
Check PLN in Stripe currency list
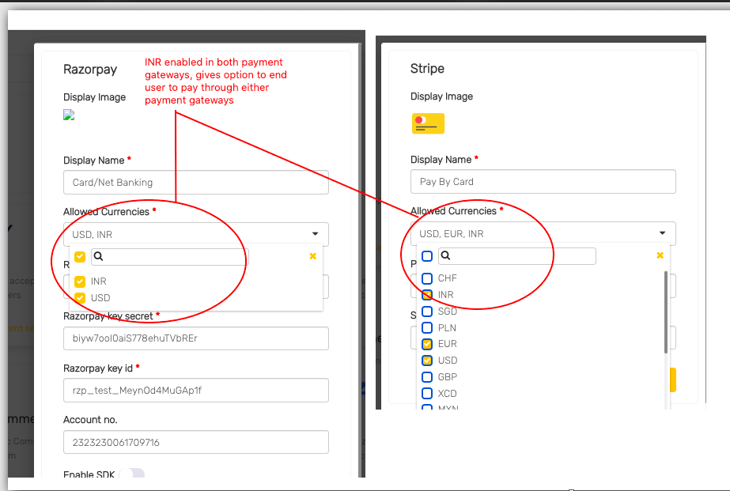(427, 327)
